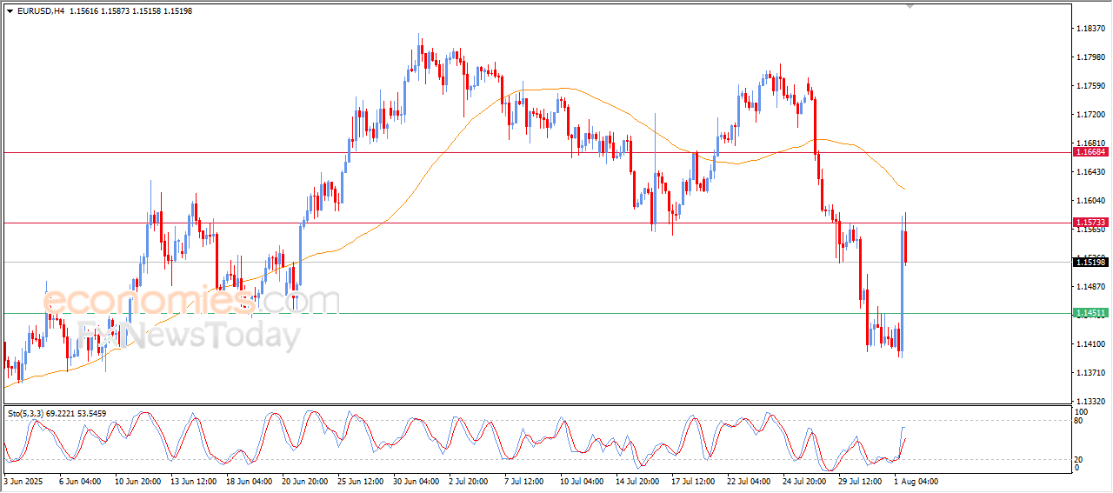Click the 1.17590 price axis label
Screen dimensions: 1113x493
pyautogui.click(x=1090, y=86)
